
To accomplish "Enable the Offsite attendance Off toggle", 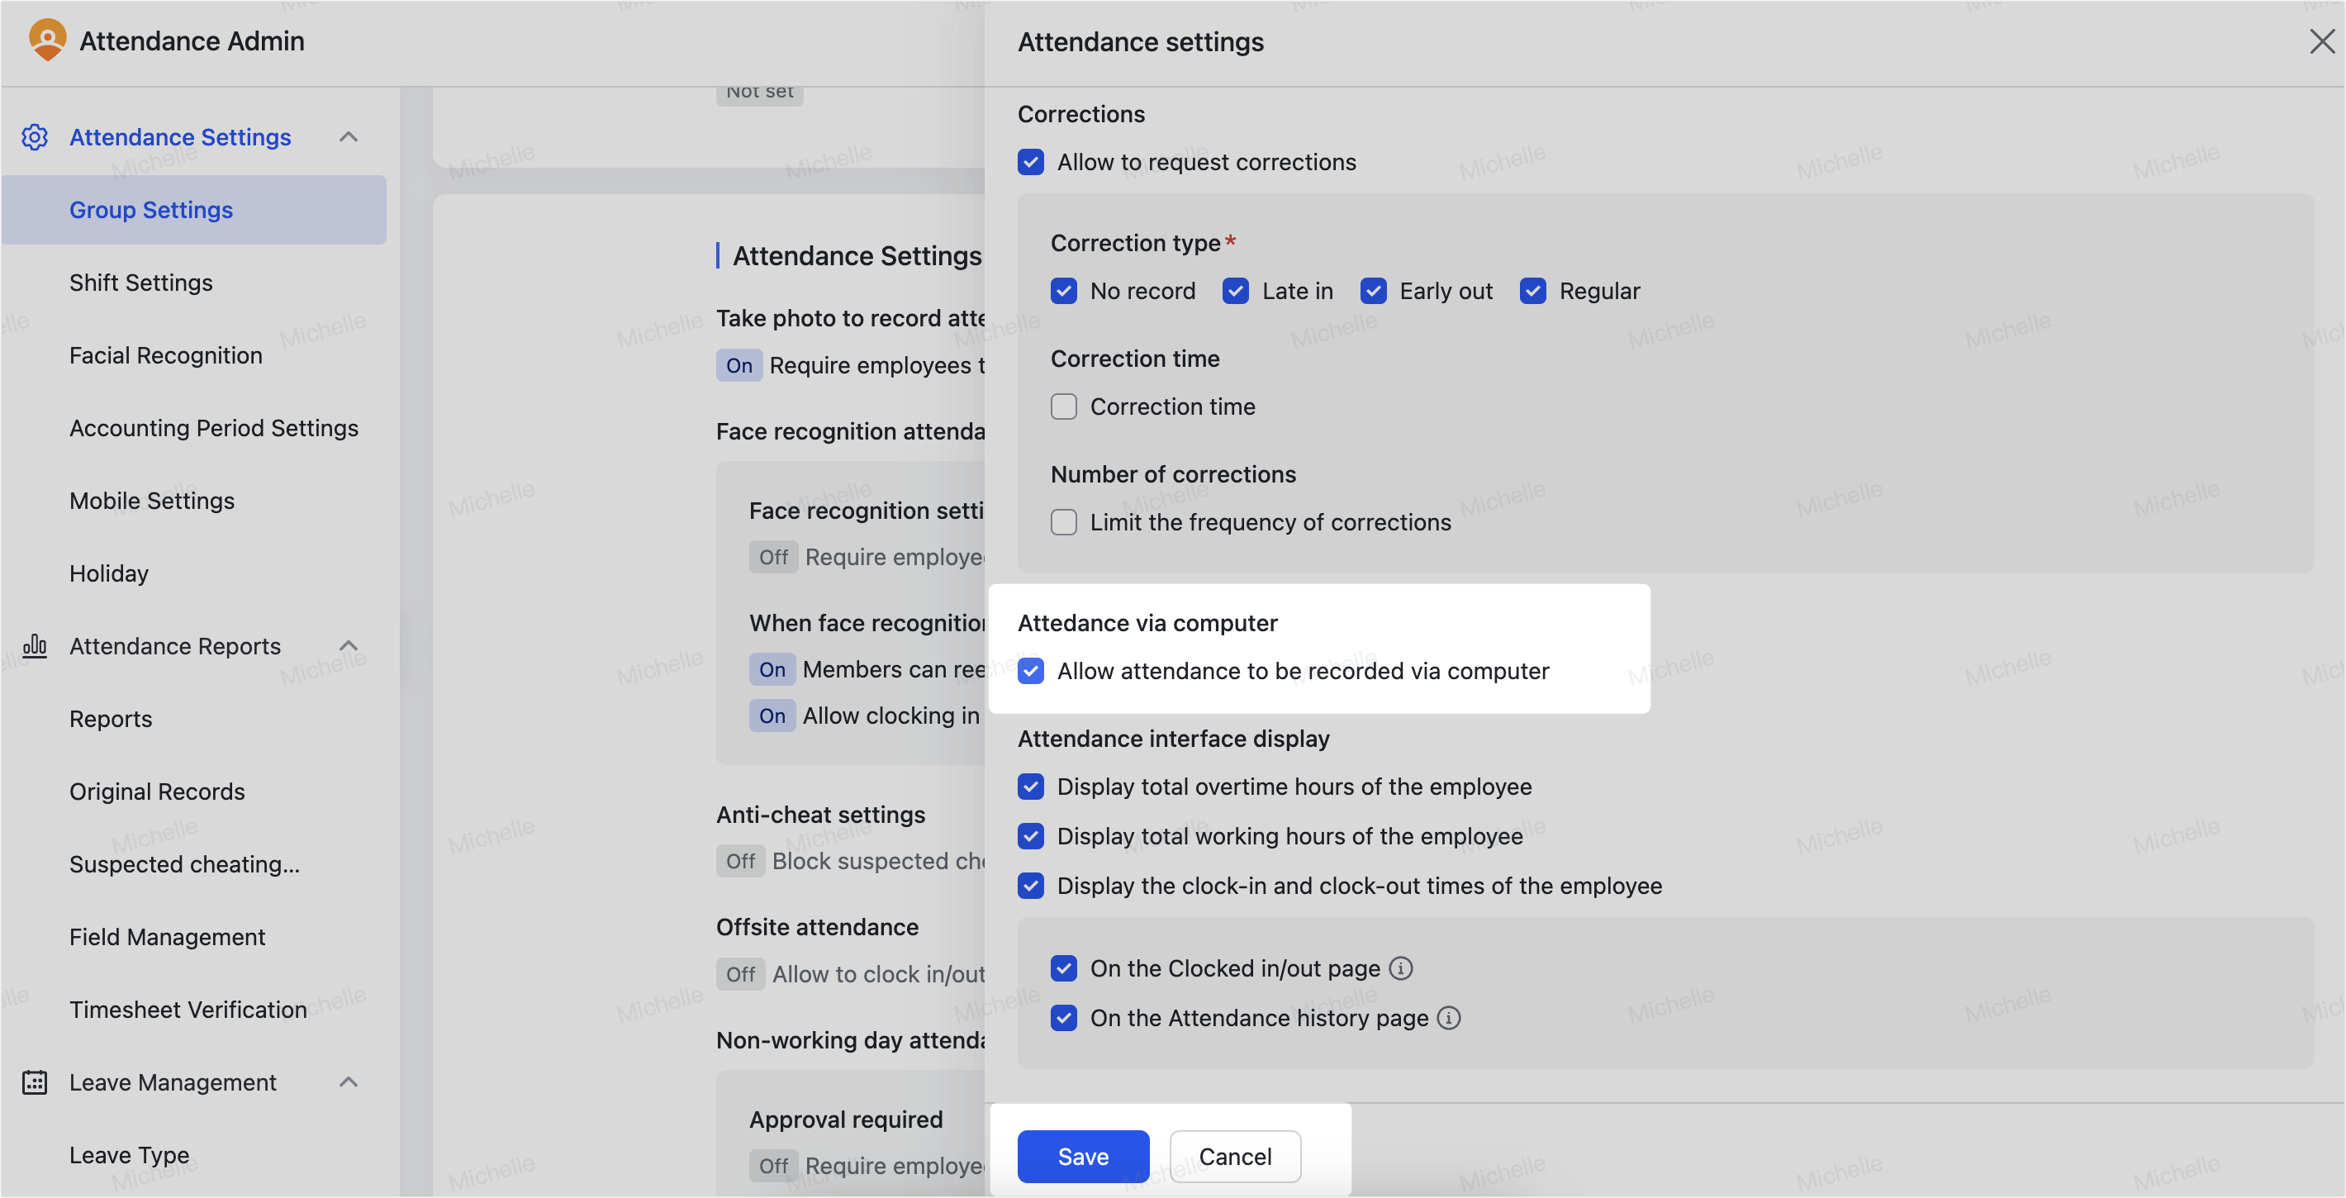I will point(740,973).
